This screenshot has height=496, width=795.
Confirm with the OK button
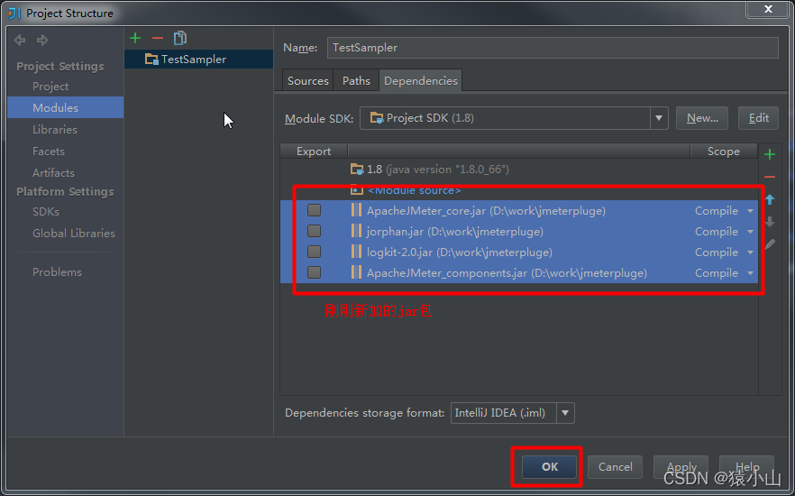coord(550,466)
